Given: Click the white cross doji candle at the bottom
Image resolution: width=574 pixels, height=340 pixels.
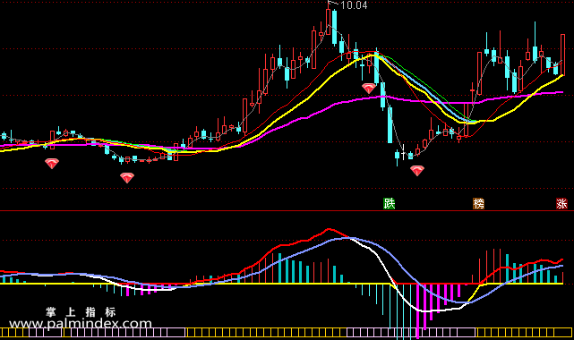Looking at the screenshot, I should 403,152.
